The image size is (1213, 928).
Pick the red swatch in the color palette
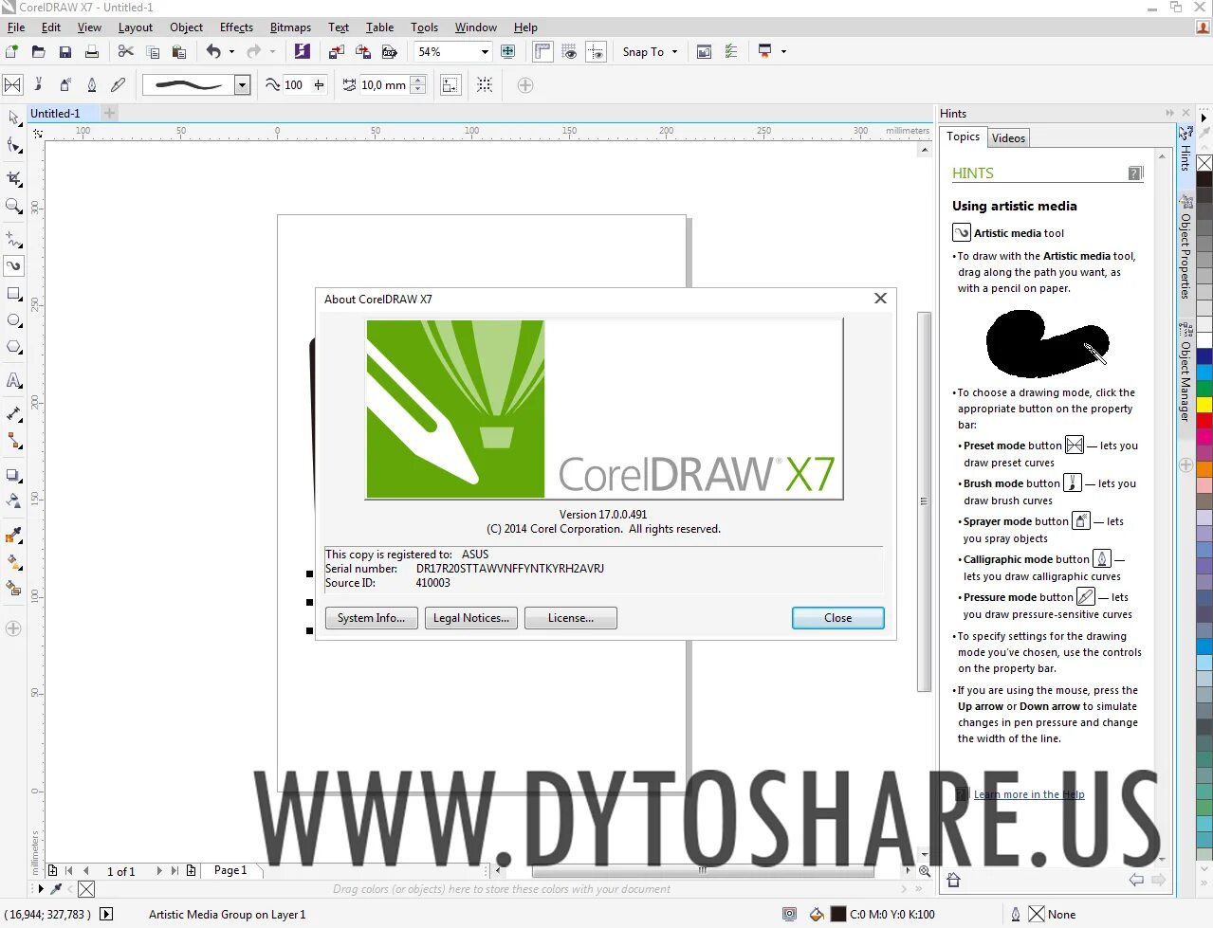pos(1204,420)
